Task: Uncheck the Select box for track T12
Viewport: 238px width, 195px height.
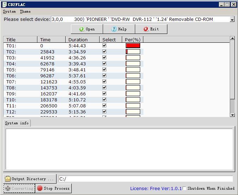Action: coord(104,112)
